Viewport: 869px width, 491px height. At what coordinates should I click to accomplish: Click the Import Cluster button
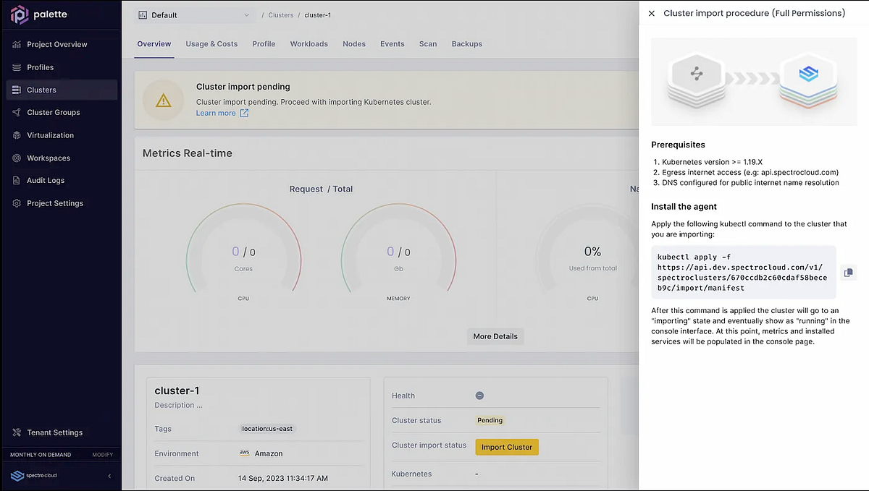[x=506, y=447]
